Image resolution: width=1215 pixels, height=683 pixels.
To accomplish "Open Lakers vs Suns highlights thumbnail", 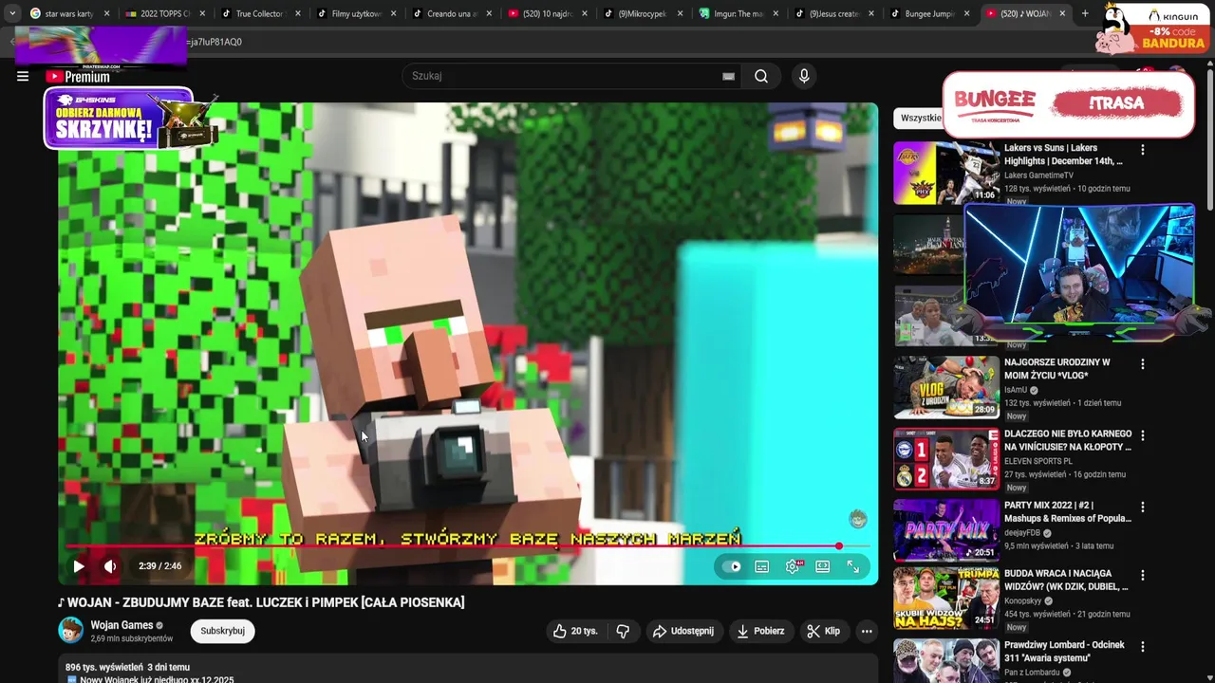I will pos(945,173).
